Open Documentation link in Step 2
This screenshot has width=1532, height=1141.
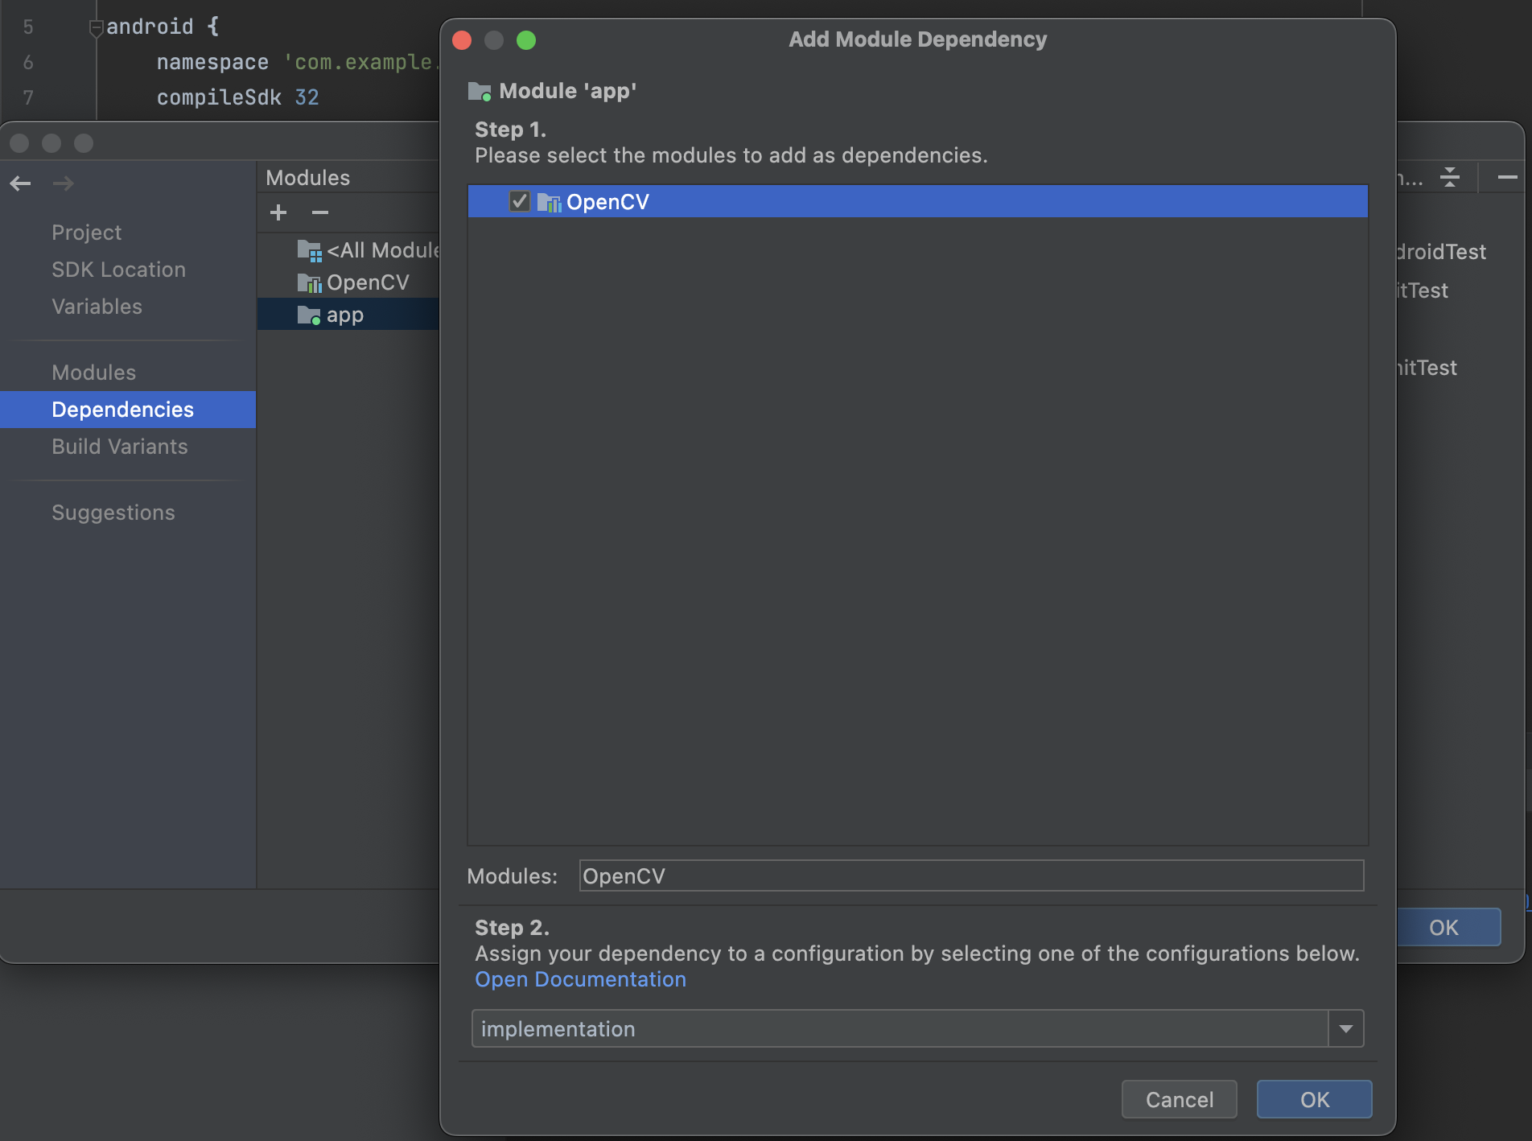pyautogui.click(x=580, y=979)
